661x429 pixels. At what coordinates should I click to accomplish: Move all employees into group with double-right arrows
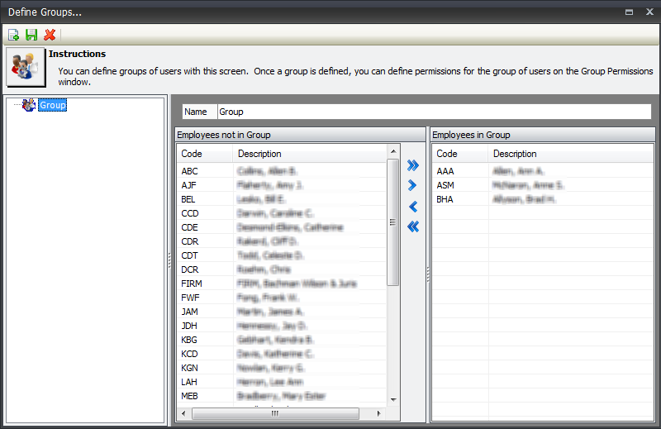click(413, 165)
